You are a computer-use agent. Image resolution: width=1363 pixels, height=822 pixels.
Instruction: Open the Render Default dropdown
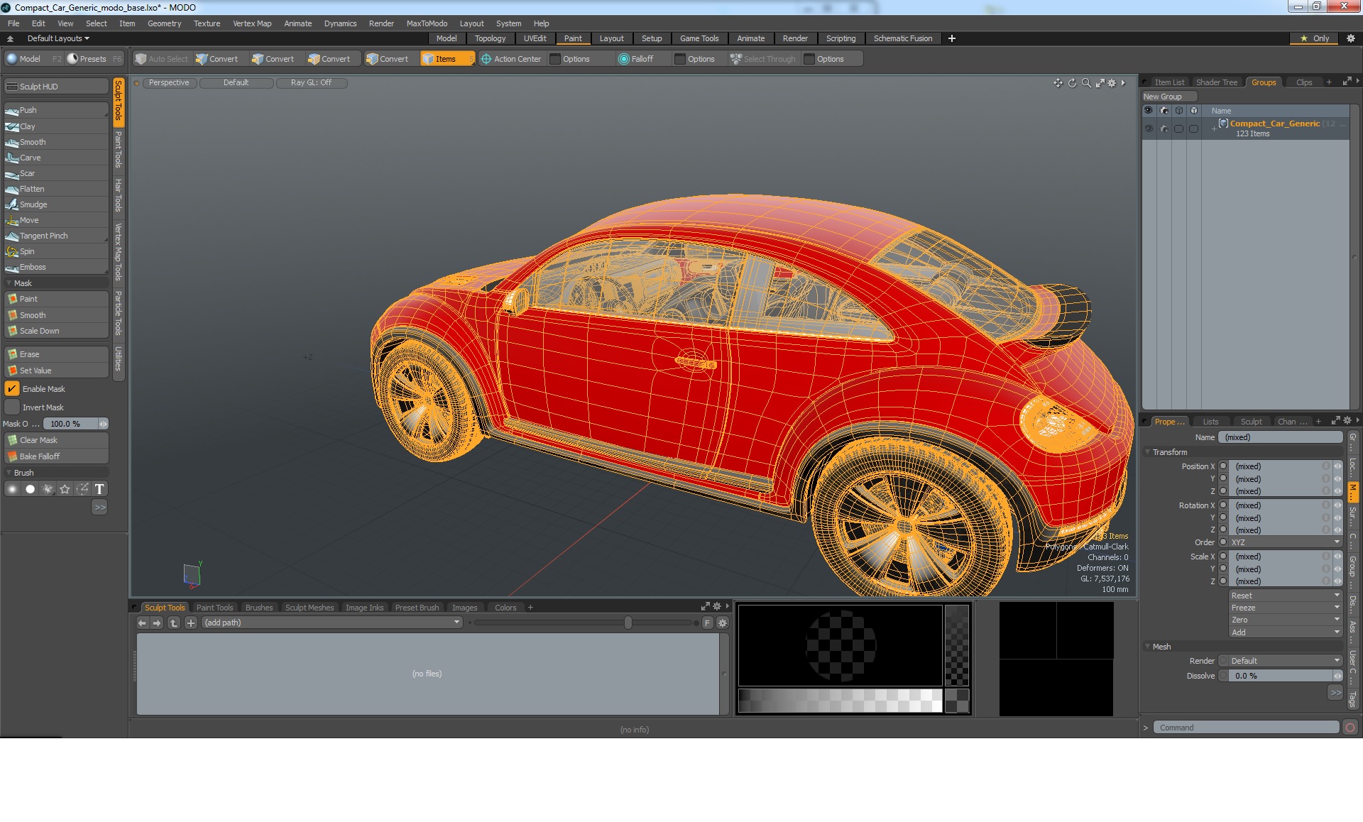1285,661
